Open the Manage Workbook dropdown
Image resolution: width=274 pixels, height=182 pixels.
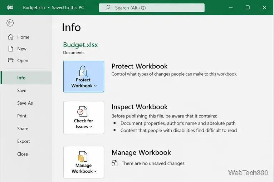coord(84,162)
